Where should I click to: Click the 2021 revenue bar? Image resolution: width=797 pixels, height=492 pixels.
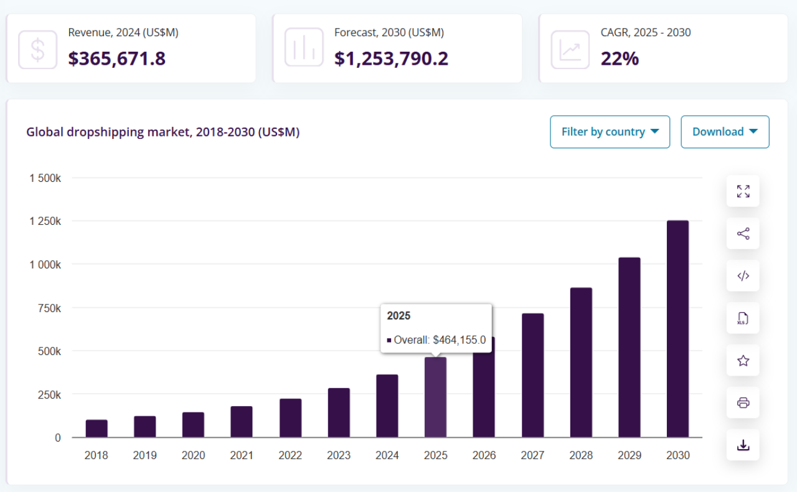point(242,422)
